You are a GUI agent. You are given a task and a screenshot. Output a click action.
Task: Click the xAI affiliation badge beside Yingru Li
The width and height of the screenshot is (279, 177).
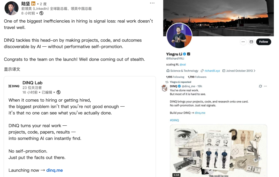[x=189, y=54]
